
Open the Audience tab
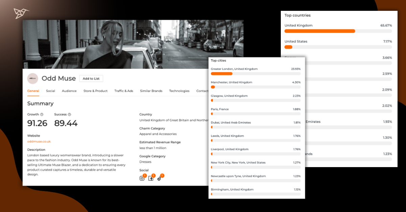69,91
